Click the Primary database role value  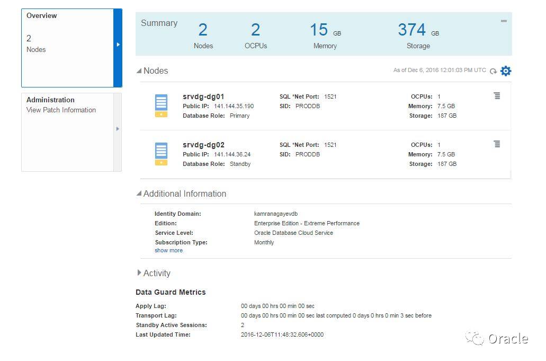(239, 116)
